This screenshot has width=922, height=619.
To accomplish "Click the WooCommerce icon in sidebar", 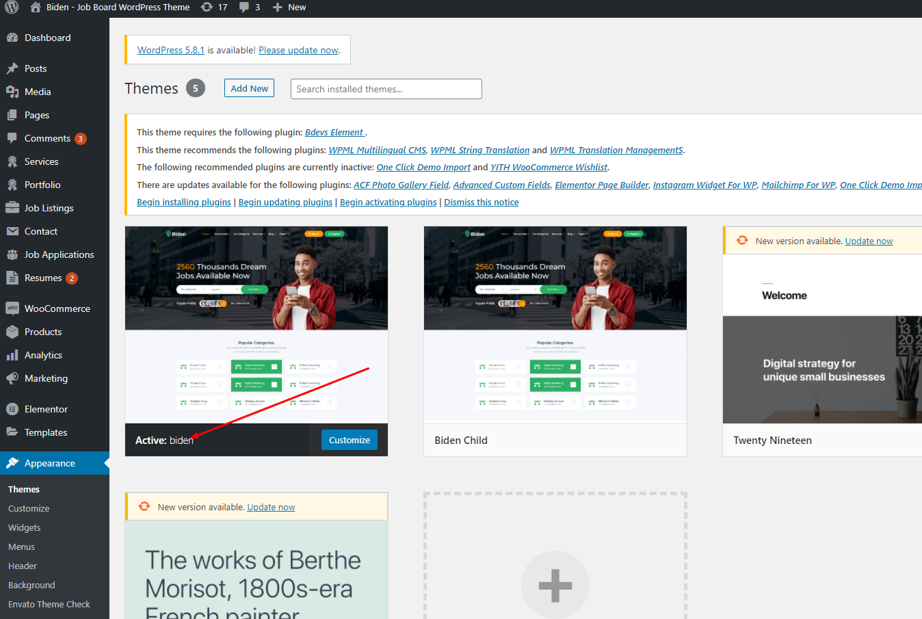I will pyautogui.click(x=12, y=308).
